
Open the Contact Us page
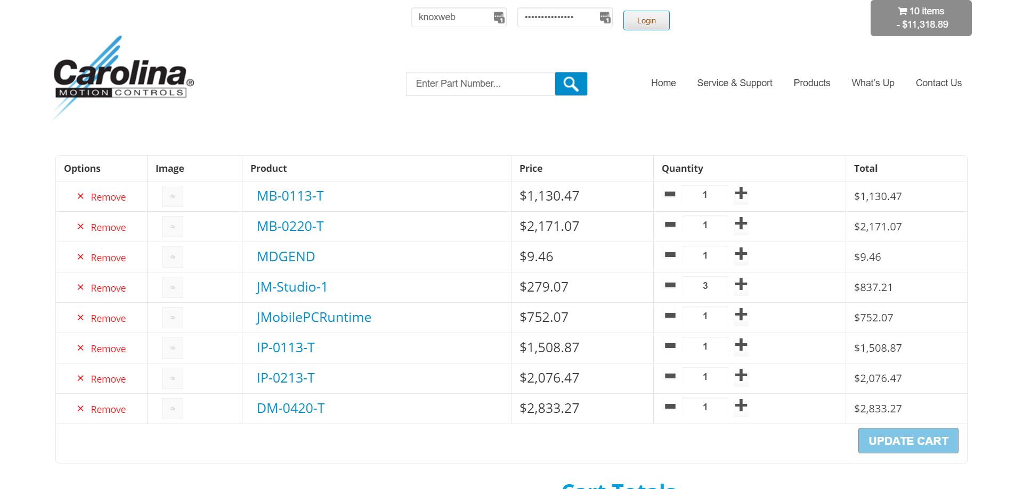click(939, 83)
